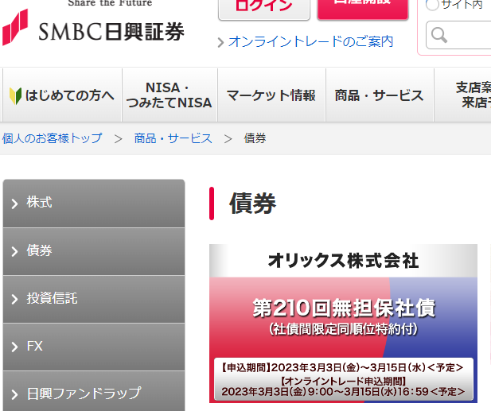Open the 商品・サービス top menu

click(380, 95)
